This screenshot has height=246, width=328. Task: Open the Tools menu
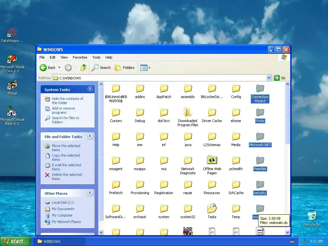click(96, 57)
